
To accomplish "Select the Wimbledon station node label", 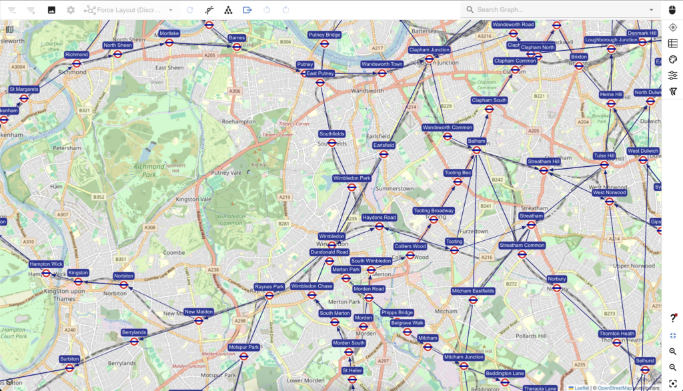I will [x=331, y=236].
